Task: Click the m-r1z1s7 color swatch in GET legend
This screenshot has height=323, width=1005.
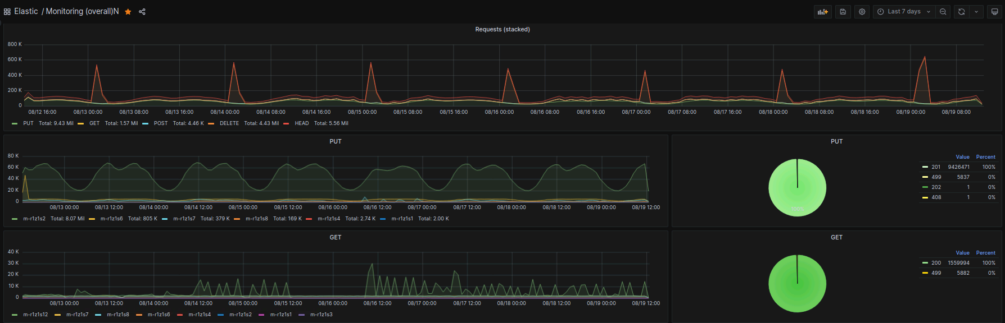Action: point(58,315)
